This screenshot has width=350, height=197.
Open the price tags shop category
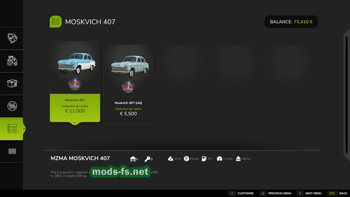[x=12, y=38]
